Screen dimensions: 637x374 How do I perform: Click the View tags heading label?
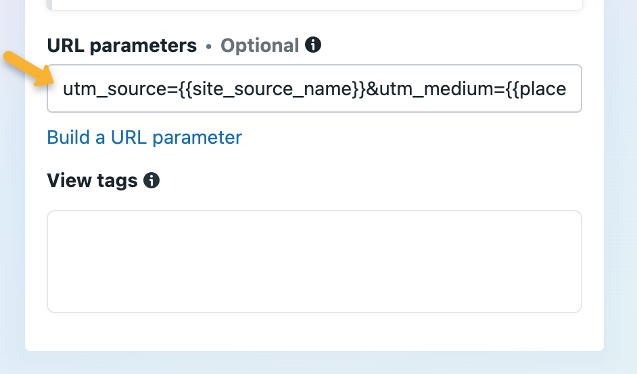92,180
